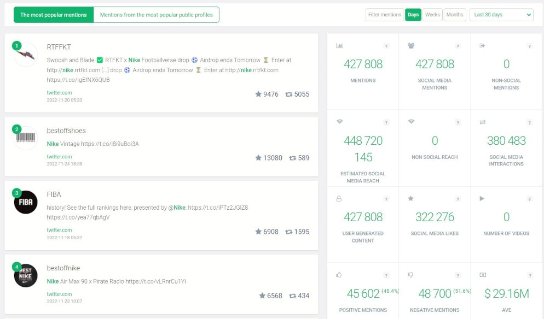Click the people icon on Social Media Mentions card

tap(411, 45)
